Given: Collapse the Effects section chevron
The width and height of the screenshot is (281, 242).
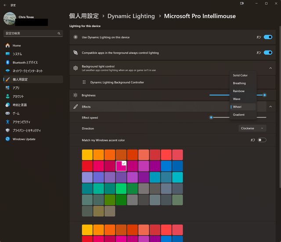Looking at the screenshot, I should pos(270,107).
